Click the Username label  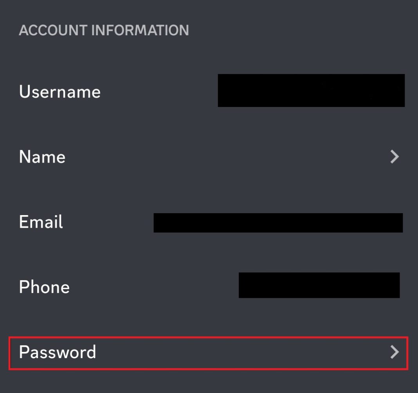point(59,91)
